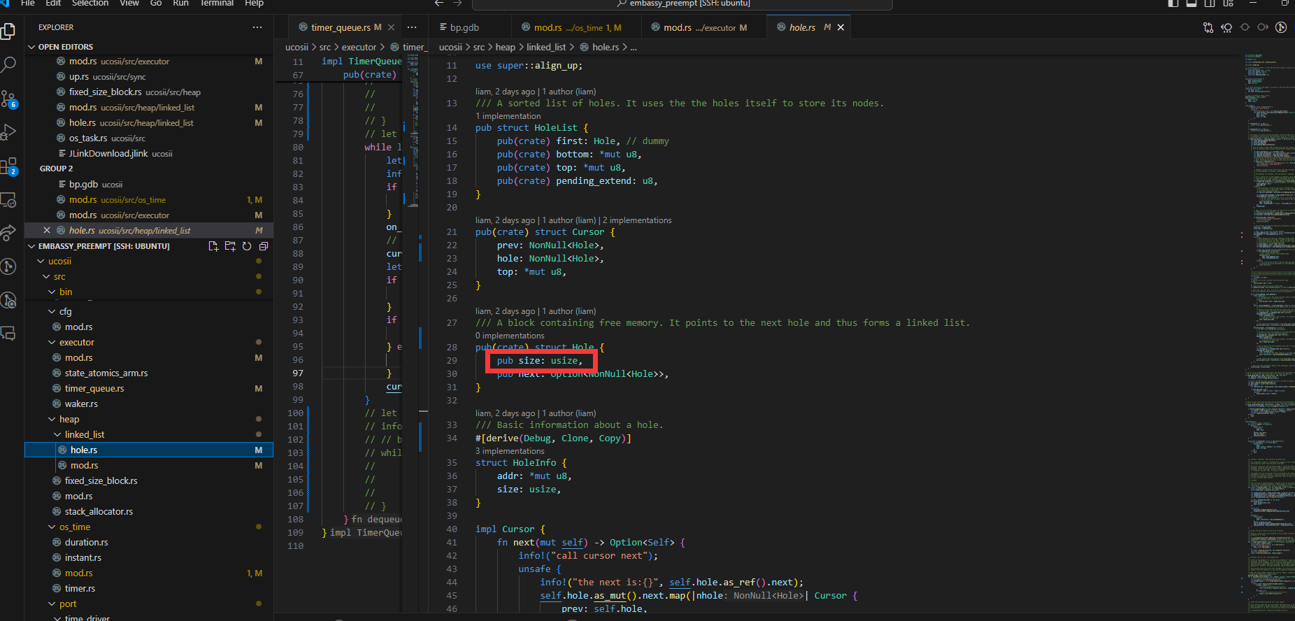The width and height of the screenshot is (1295, 621).
Task: Open the Remote Explorer view
Action: [x=8, y=200]
